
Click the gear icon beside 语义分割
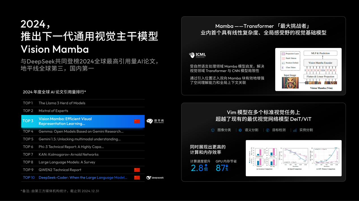point(240,130)
